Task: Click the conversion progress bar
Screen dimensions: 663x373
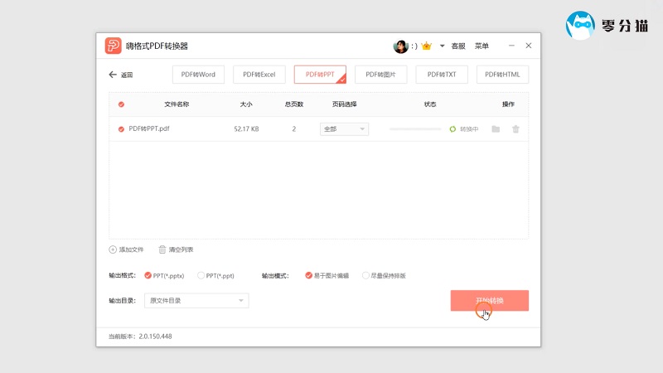Action: [x=415, y=129]
